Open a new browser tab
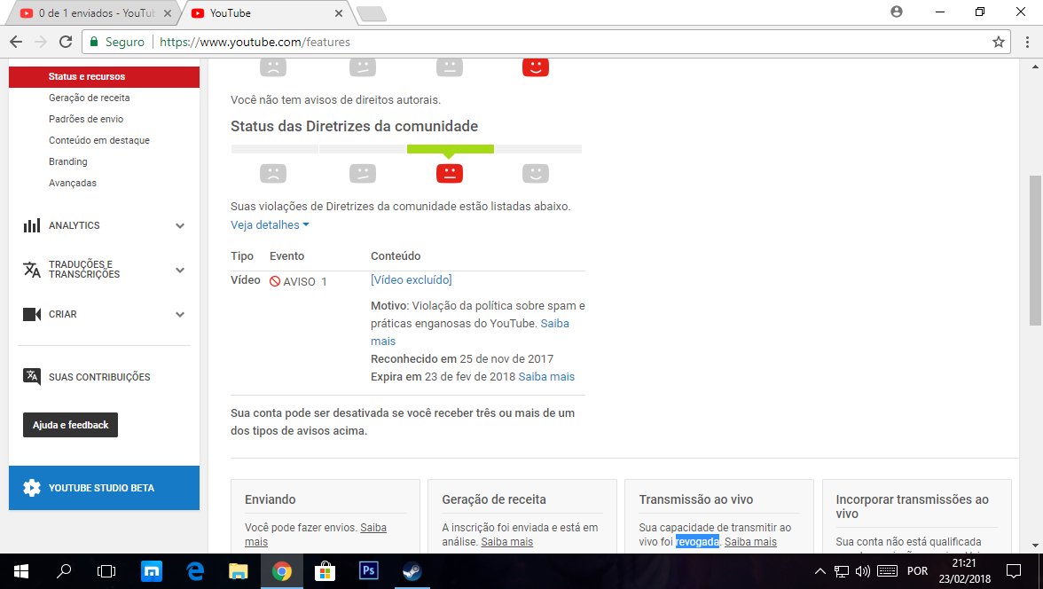 tap(371, 13)
